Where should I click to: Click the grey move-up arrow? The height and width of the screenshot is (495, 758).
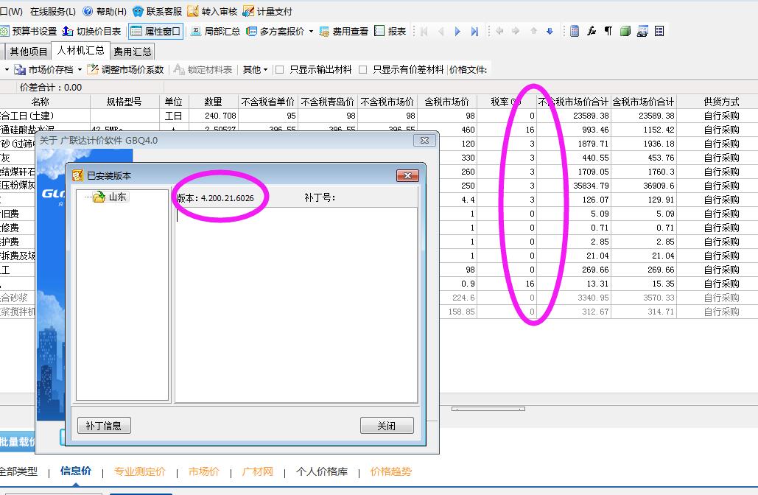pos(533,31)
